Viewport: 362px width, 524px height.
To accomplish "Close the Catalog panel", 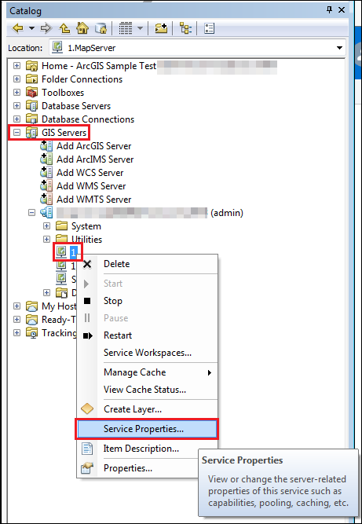I will pyautogui.click(x=342, y=10).
